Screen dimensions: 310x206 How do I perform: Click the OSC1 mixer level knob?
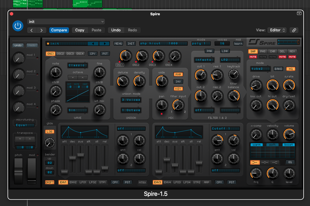pos(125,56)
